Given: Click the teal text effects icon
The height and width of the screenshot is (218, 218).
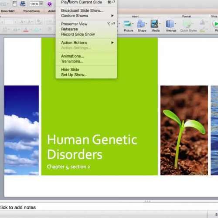Looking at the screenshot, I should (x=36, y=30).
